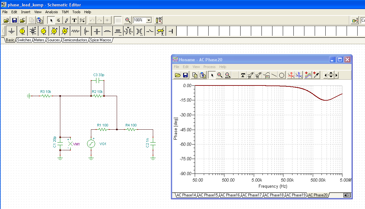Choose the Voltmeter component icon
Screen dimensions: 365x209
pos(54,31)
